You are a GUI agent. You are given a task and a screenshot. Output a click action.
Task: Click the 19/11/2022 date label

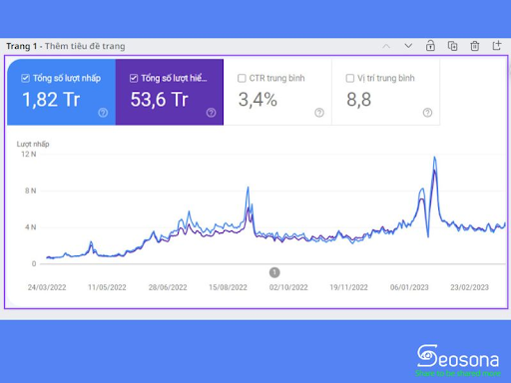pyautogui.click(x=348, y=287)
